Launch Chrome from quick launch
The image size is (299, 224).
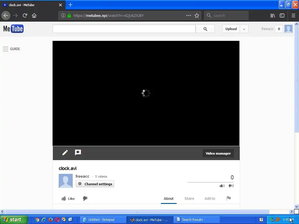[37, 220]
